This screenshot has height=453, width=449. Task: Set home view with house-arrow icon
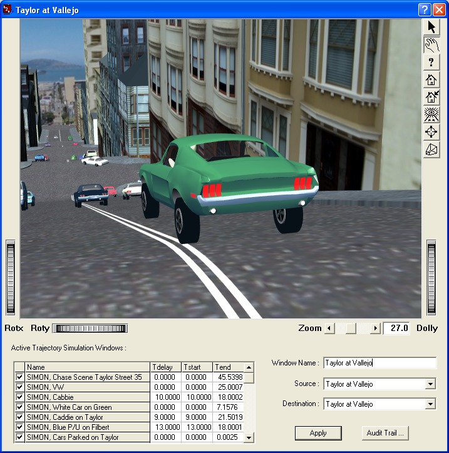431,97
